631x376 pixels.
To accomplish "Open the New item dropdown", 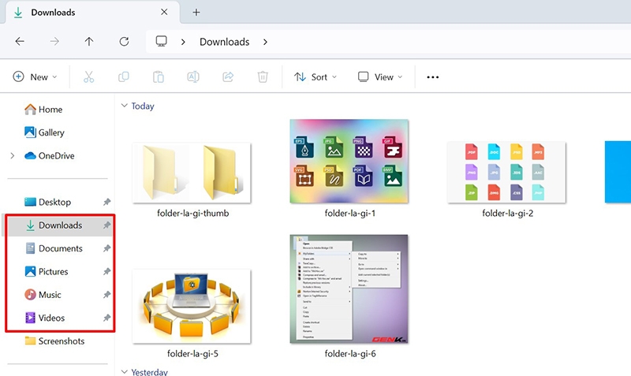I will point(35,77).
